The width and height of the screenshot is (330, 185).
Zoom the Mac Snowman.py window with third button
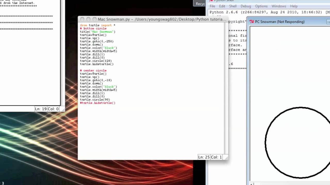point(94,19)
